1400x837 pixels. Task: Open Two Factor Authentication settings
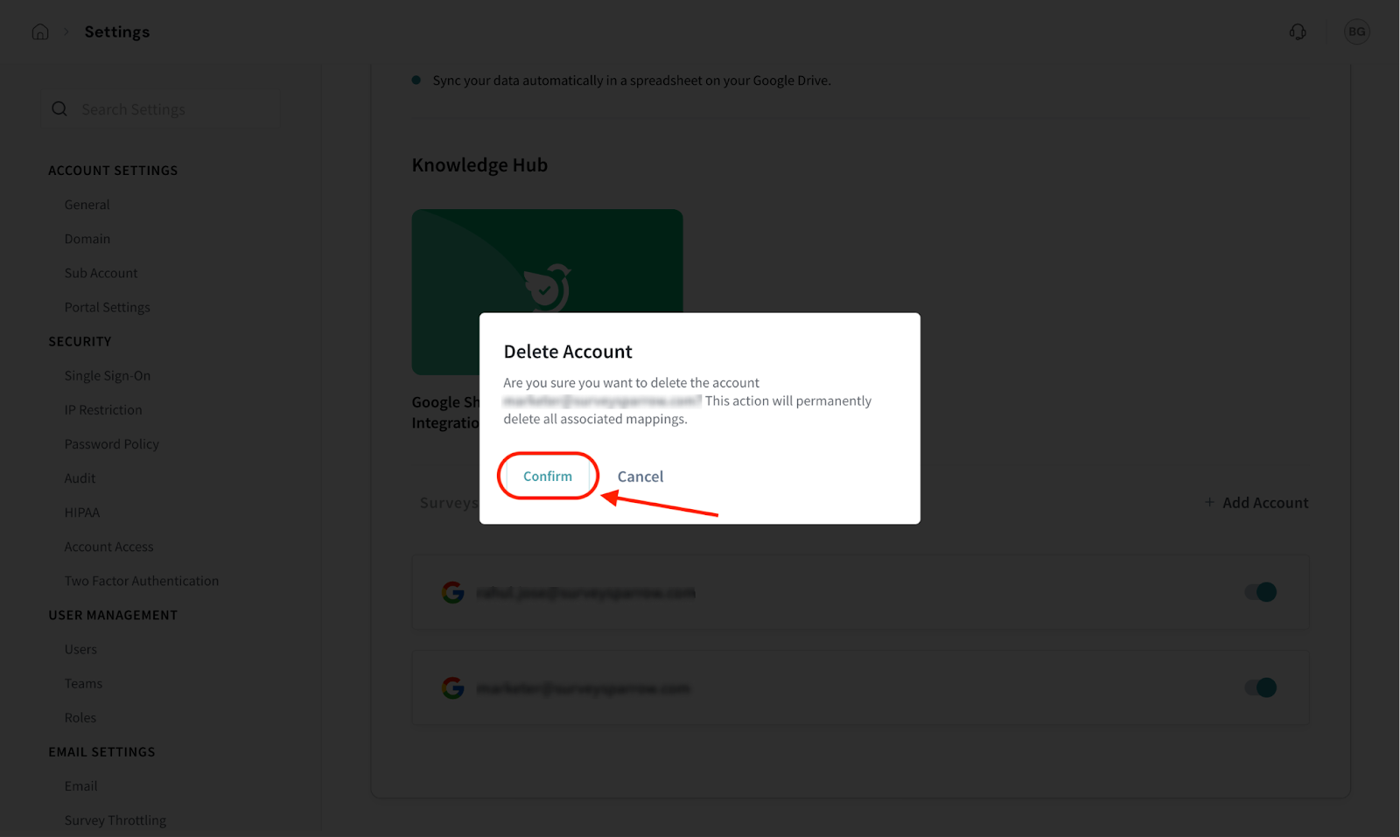coord(142,581)
